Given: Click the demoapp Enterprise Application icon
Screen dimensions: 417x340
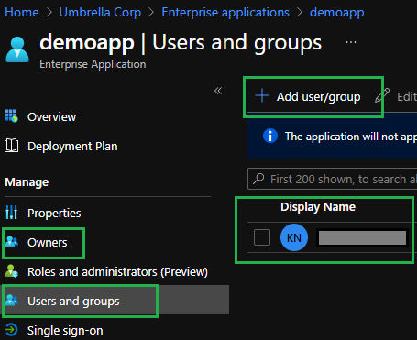Looking at the screenshot, I should (x=17, y=49).
